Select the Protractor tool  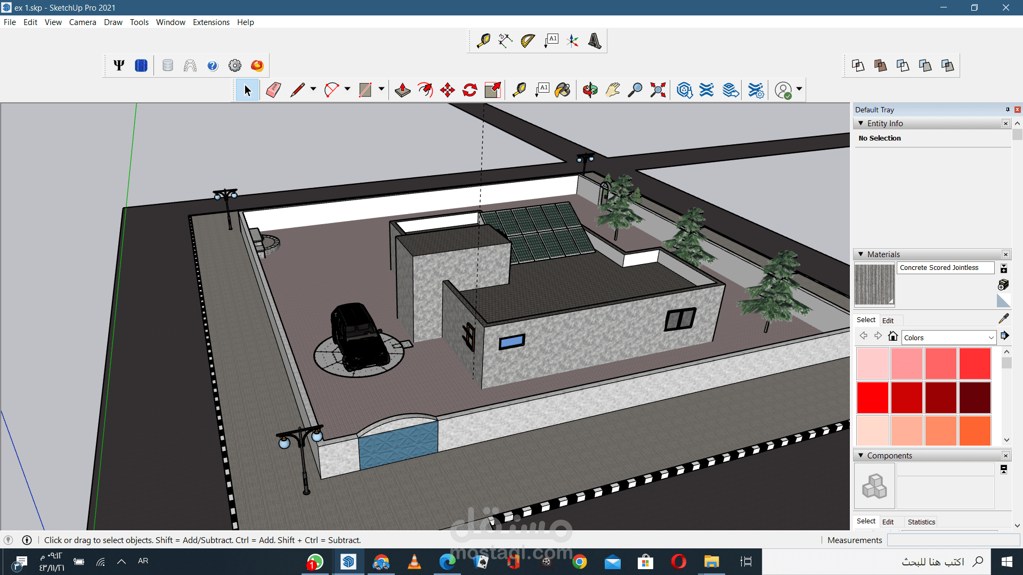pyautogui.click(x=528, y=41)
